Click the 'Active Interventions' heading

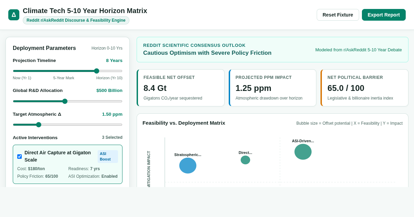click(35, 138)
